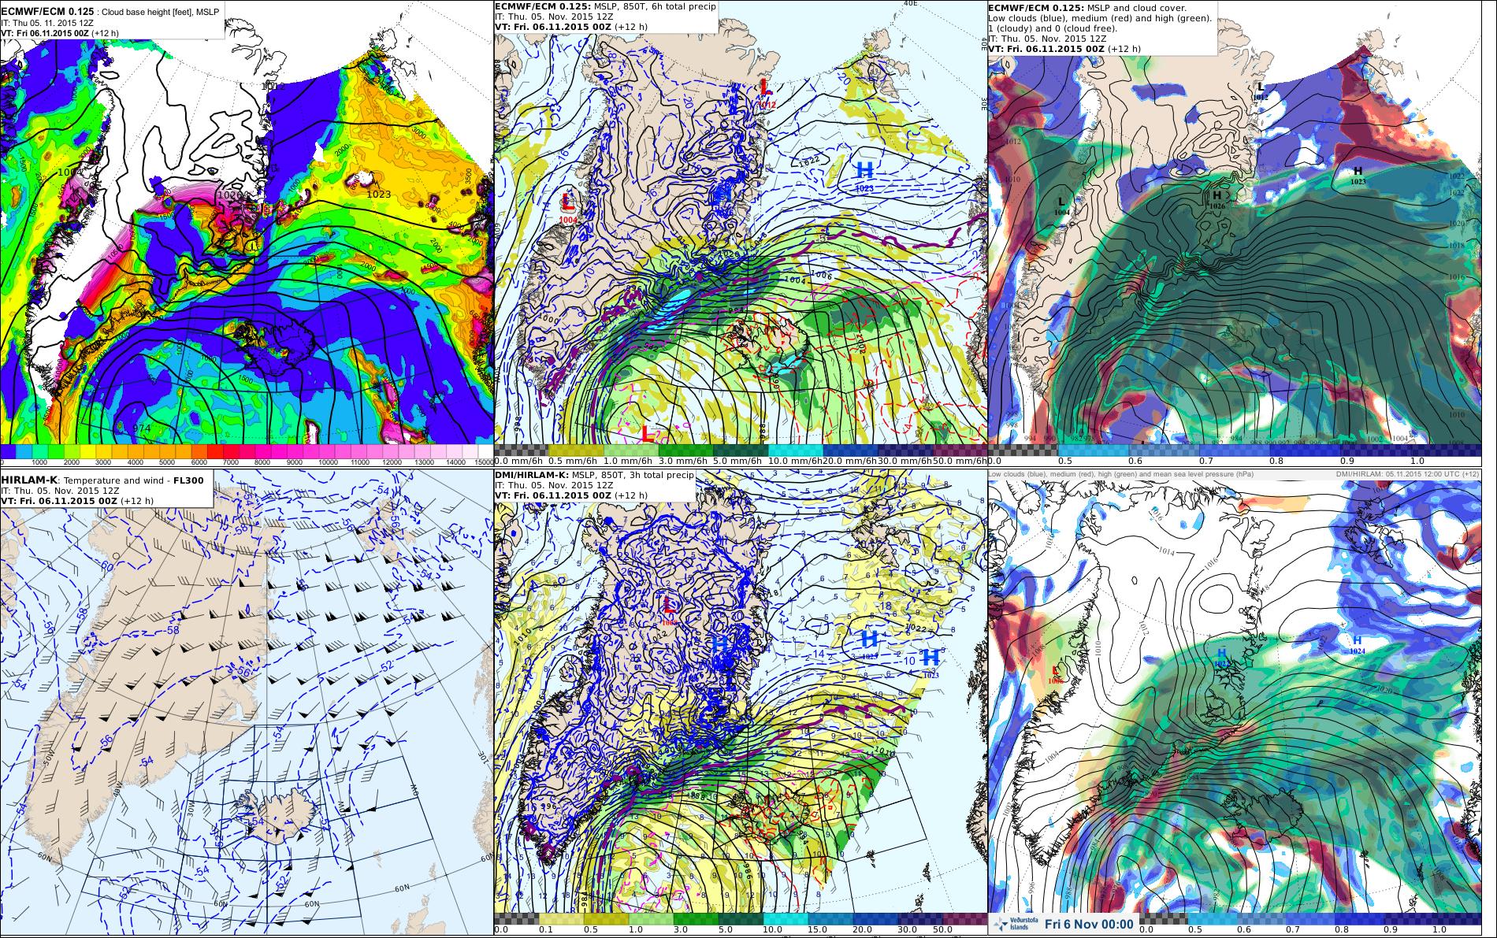Open the HIRLAM-K FL300 temperature and wind map
The image size is (1497, 938).
click(247, 703)
